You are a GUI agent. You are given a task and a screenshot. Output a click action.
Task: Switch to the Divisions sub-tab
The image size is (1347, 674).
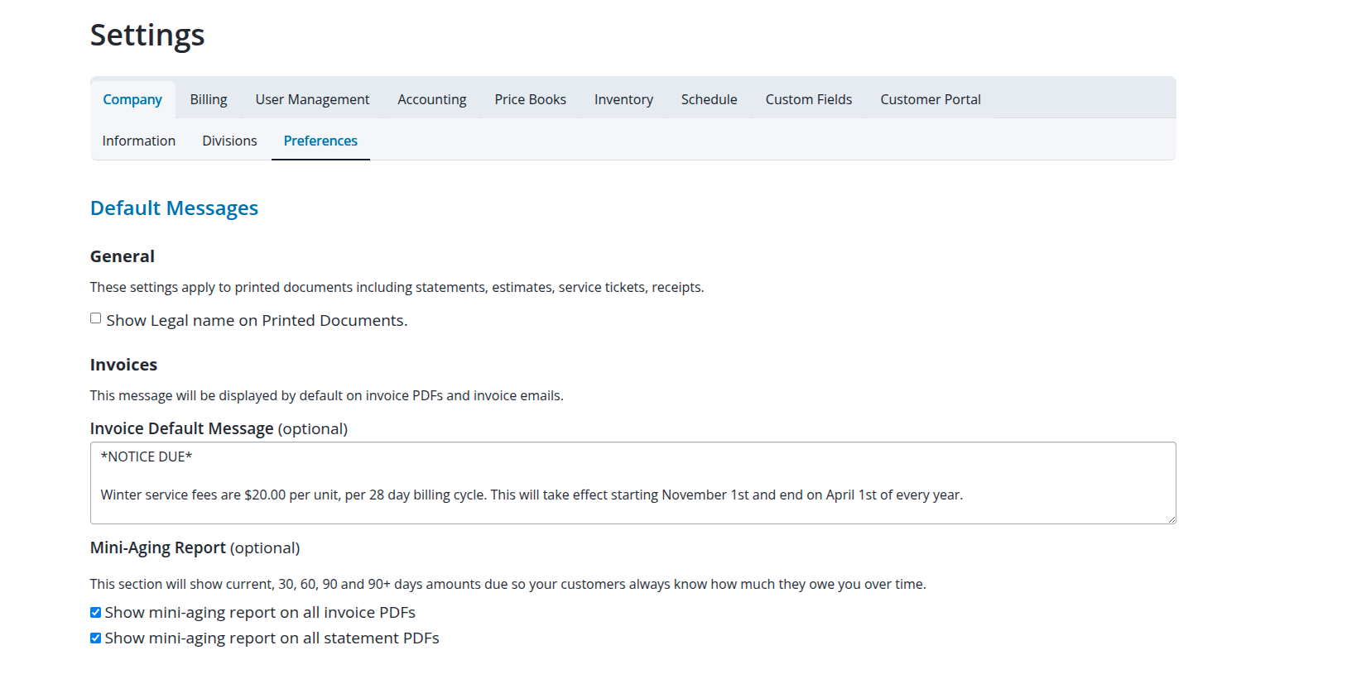point(229,141)
